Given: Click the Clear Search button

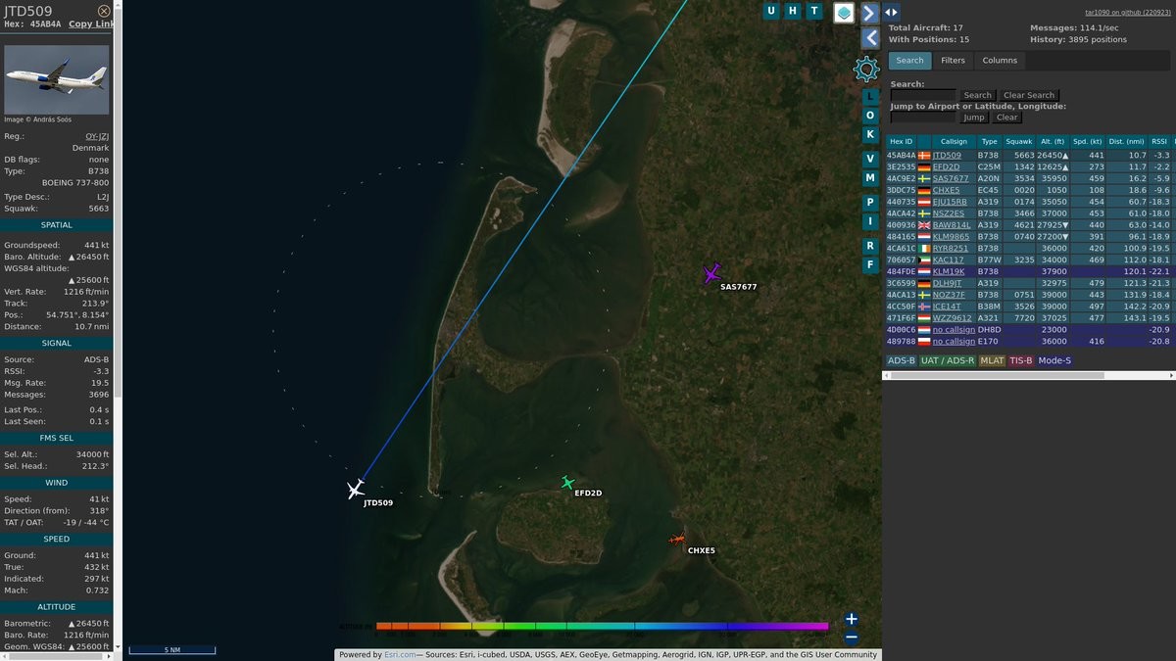Looking at the screenshot, I should [1028, 96].
